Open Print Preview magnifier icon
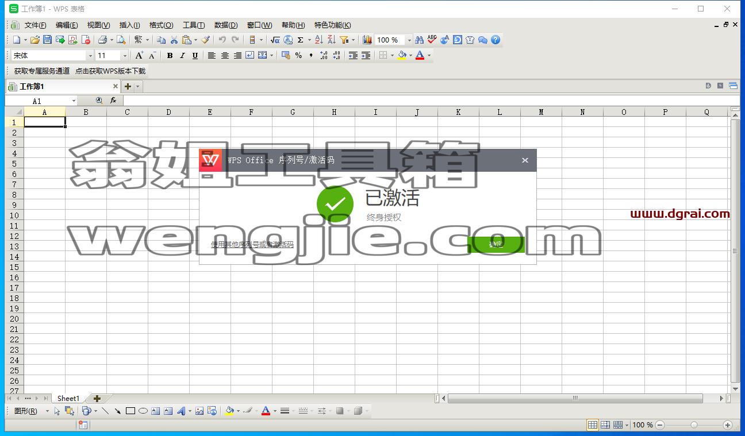This screenshot has height=436, width=745. pos(121,40)
